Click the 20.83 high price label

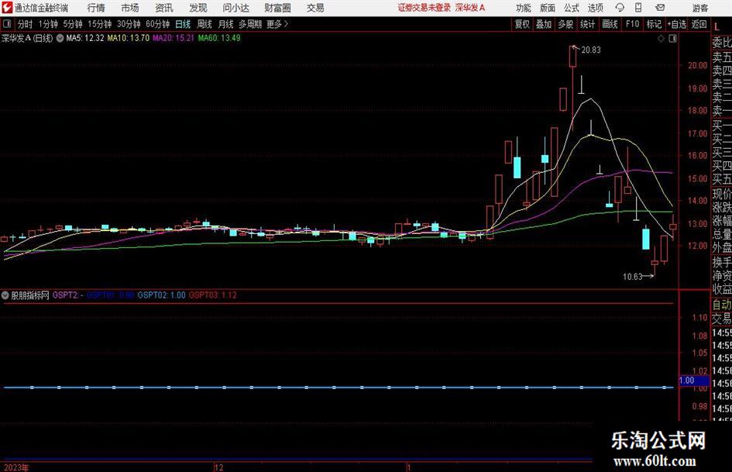591,50
